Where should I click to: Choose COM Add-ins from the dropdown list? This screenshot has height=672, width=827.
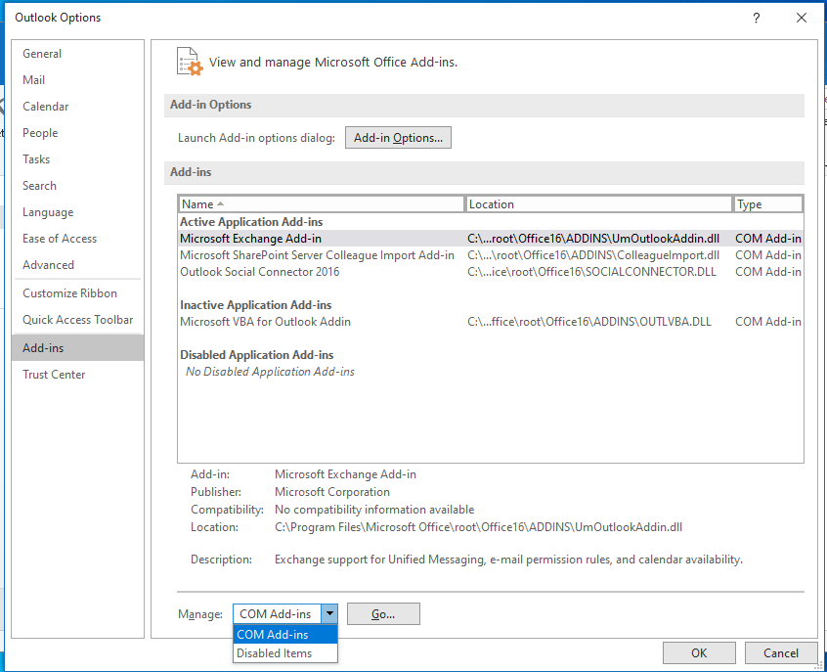click(x=284, y=635)
